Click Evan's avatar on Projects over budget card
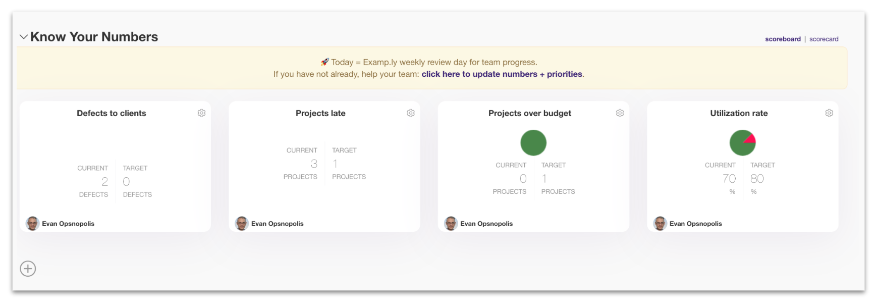 pos(451,223)
